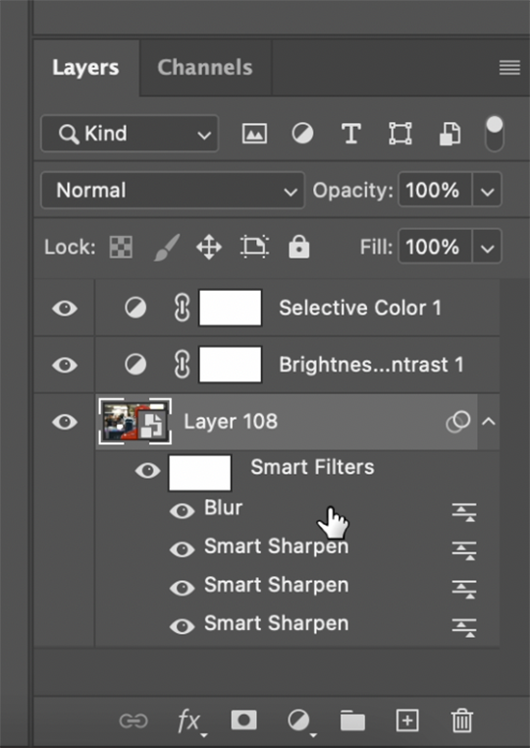Click the Layer 108 smart object thumbnail
This screenshot has width=530, height=748.
[x=134, y=422]
